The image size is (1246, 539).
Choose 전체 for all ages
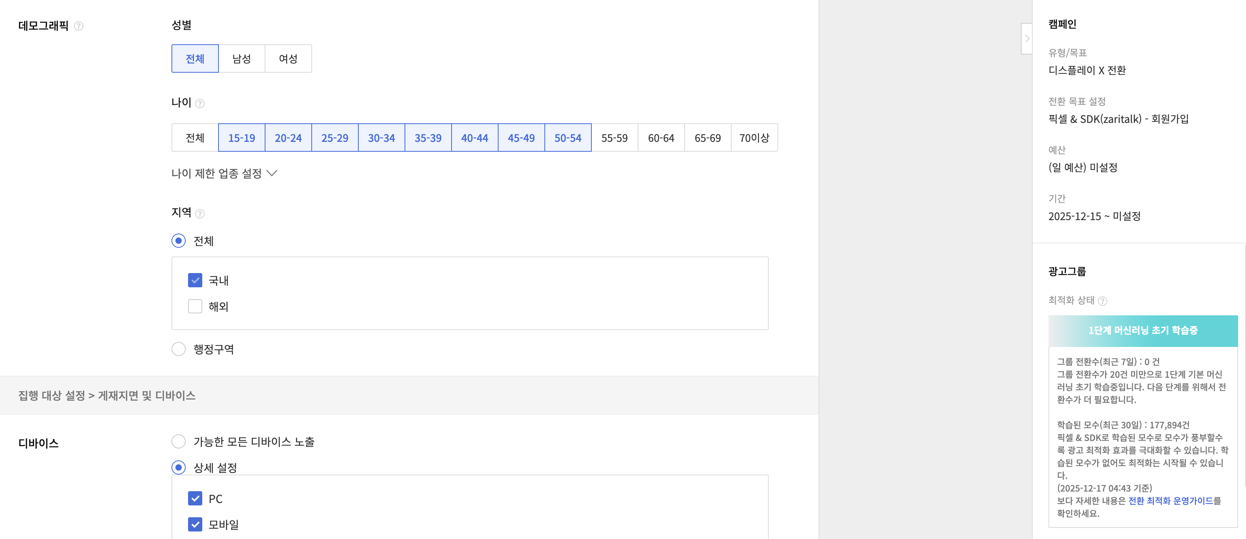pos(195,138)
